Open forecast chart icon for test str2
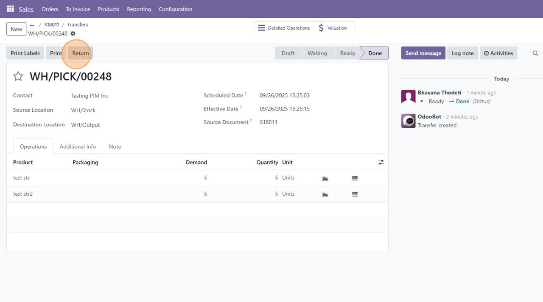Image resolution: width=543 pixels, height=302 pixels. coord(325,194)
